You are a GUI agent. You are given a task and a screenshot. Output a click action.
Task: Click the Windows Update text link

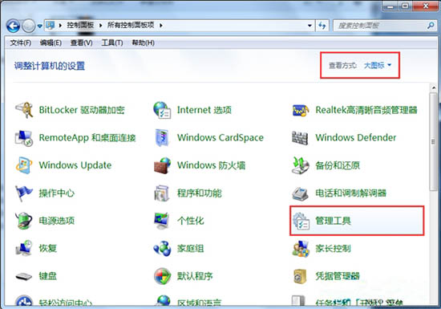coord(75,165)
